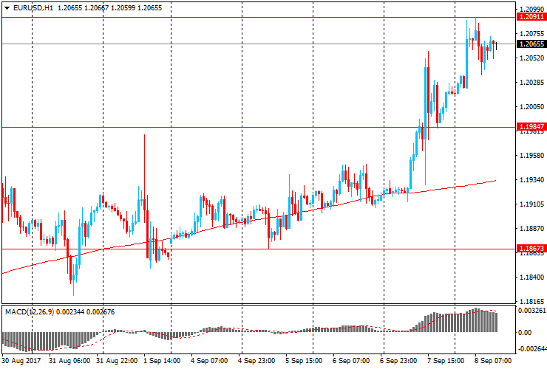Click the 31 Aug 06:00 time label
This screenshot has height=369, width=547.
coord(69,361)
